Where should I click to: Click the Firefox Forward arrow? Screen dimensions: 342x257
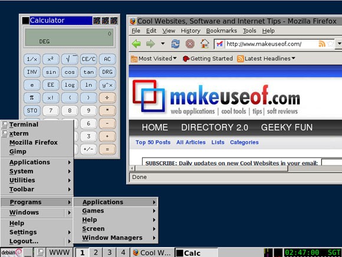click(150, 44)
